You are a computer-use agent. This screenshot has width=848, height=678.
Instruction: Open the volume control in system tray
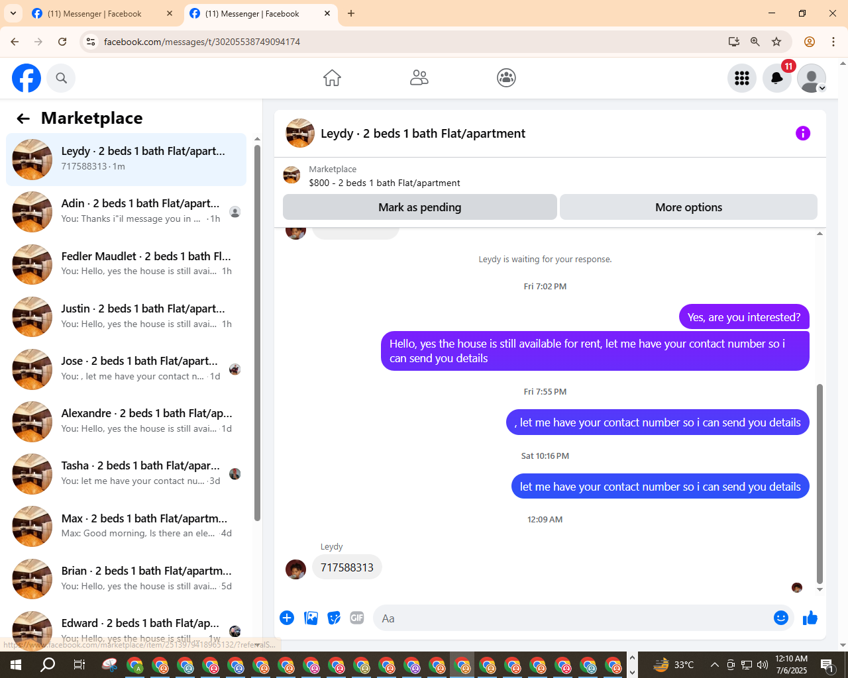click(x=763, y=665)
